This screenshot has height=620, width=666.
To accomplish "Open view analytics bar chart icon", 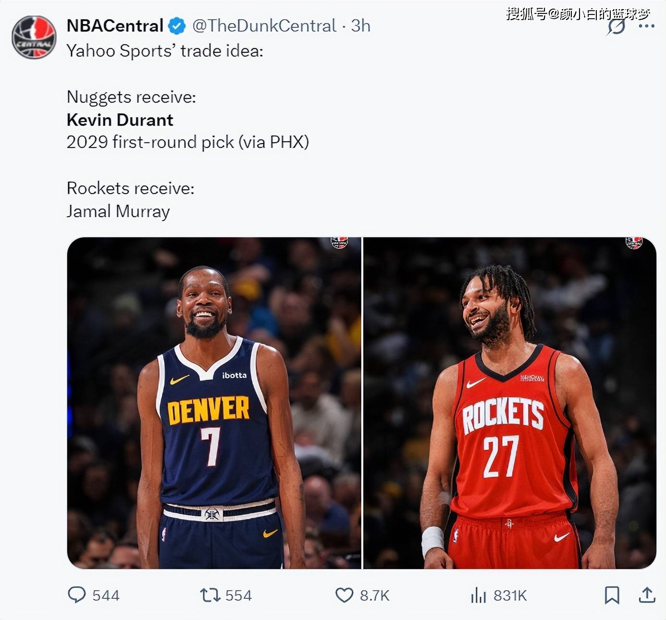I will (x=479, y=595).
